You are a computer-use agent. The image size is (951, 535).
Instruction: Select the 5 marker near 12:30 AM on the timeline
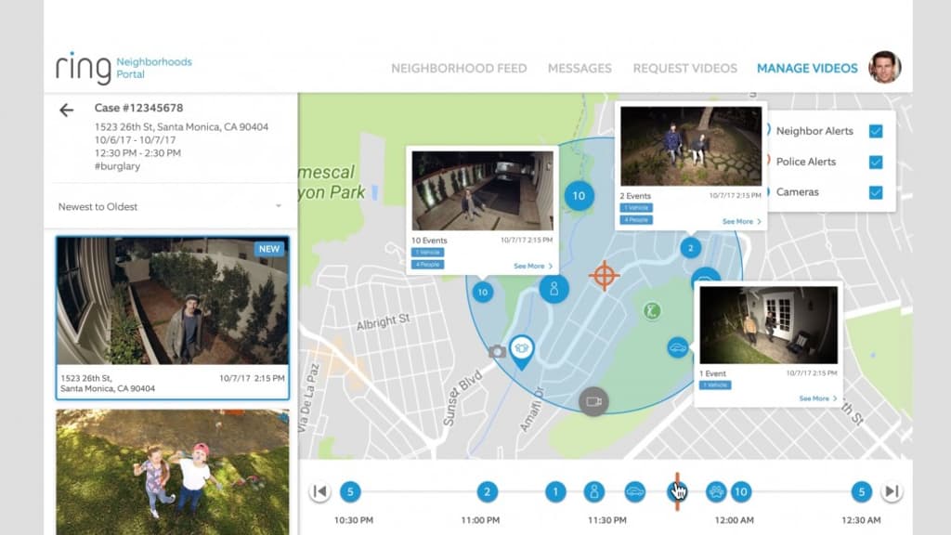pyautogui.click(x=861, y=491)
